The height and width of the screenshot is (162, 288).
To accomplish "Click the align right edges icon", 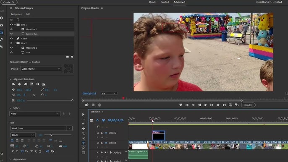I will pyautogui.click(x=26, y=84).
